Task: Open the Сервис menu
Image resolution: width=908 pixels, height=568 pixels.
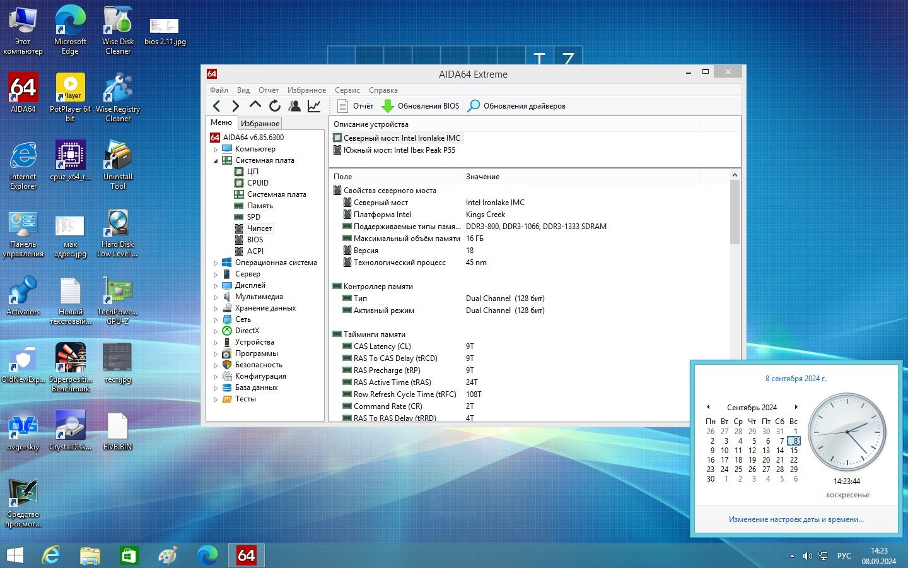Action: (347, 90)
